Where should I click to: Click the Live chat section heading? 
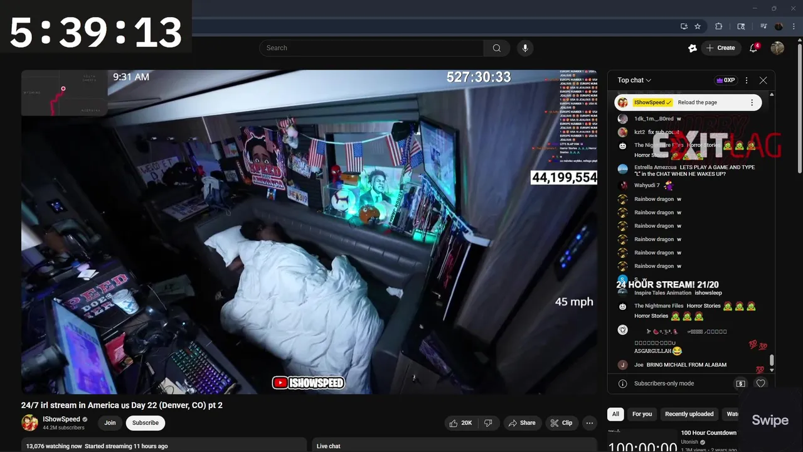click(x=329, y=446)
